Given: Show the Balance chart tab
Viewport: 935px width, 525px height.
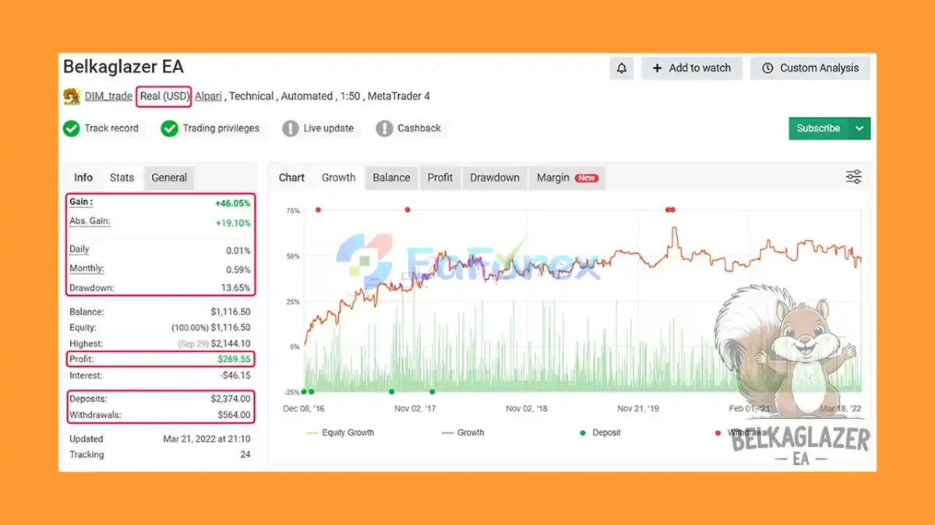Looking at the screenshot, I should pyautogui.click(x=391, y=178).
